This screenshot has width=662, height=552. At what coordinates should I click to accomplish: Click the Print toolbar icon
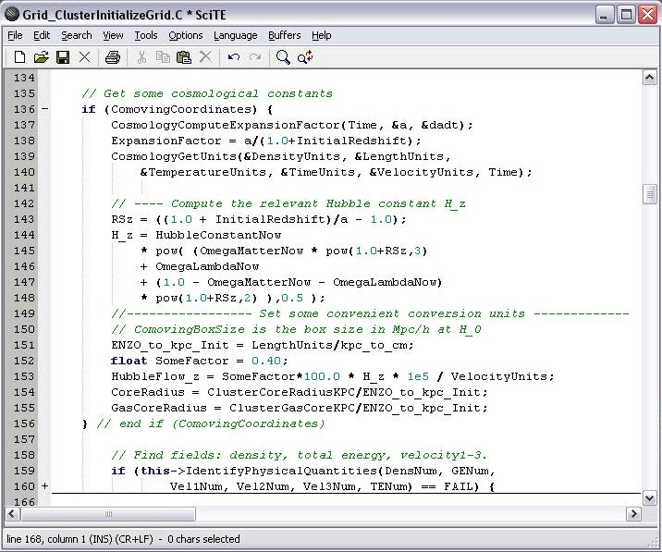(113, 57)
